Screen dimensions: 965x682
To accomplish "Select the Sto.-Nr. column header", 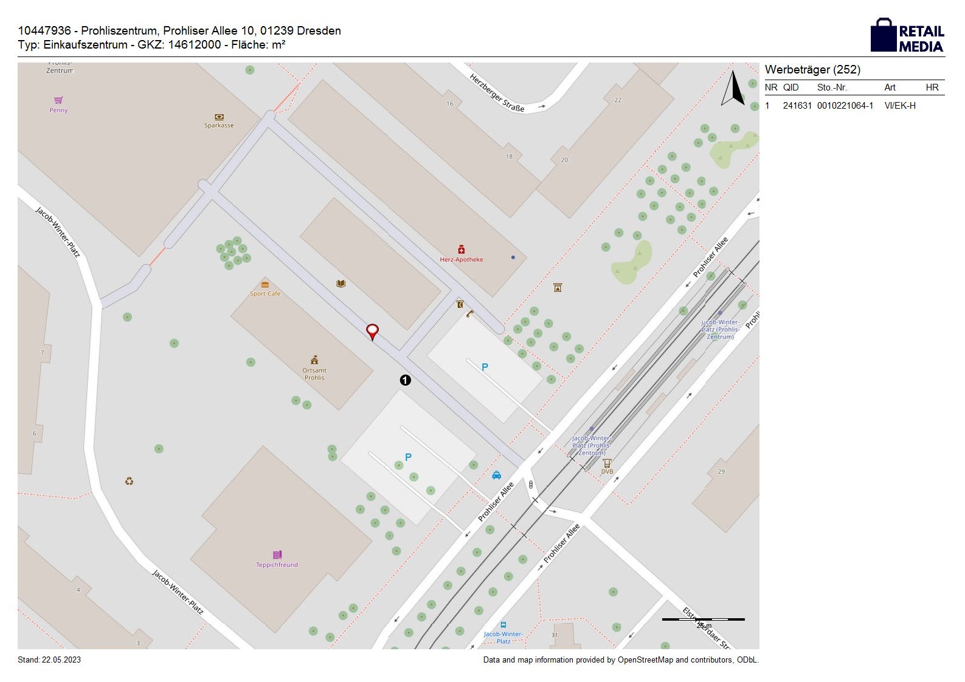I will click(832, 87).
